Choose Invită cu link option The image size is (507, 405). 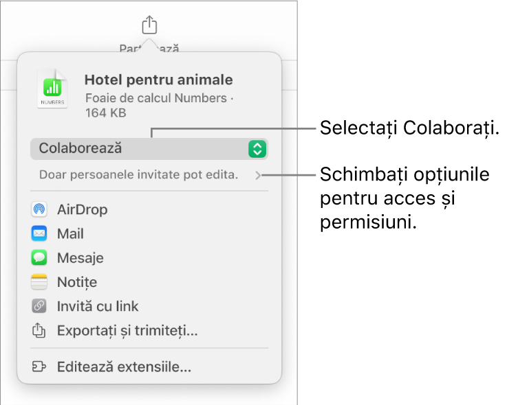(x=98, y=307)
